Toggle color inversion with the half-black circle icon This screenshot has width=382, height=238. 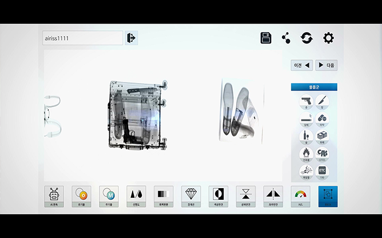pyautogui.click(x=218, y=197)
